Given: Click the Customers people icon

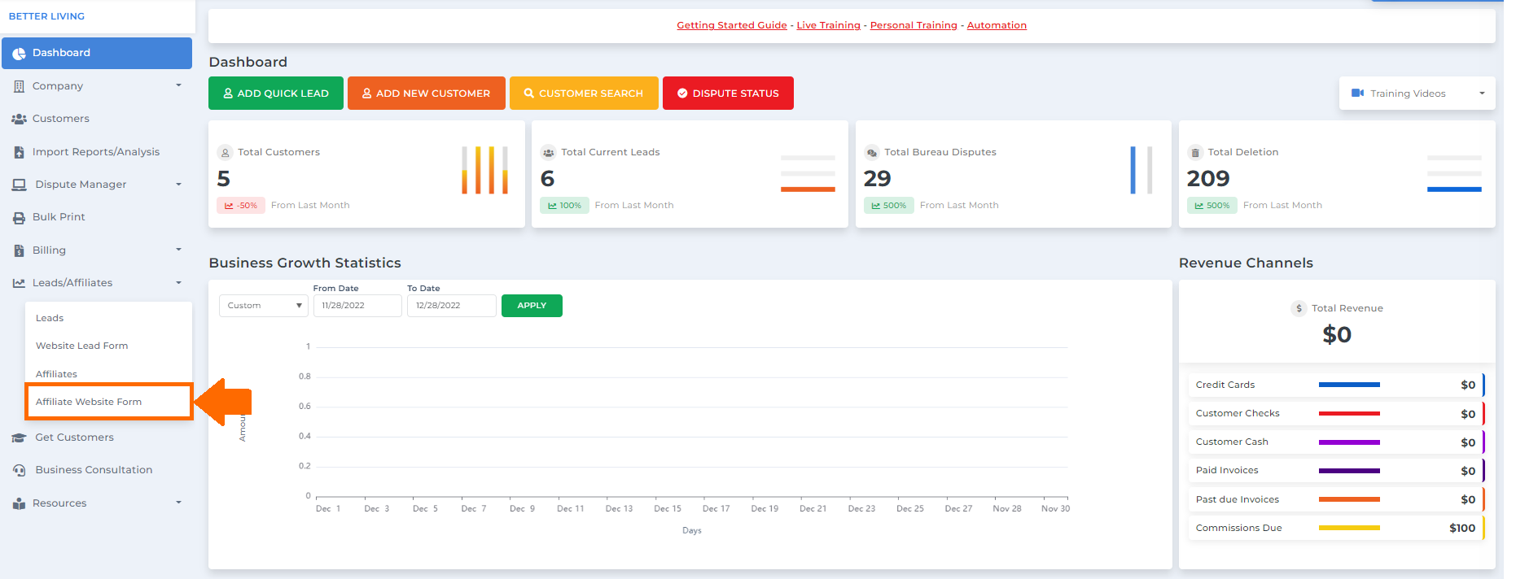Looking at the screenshot, I should click(x=19, y=119).
